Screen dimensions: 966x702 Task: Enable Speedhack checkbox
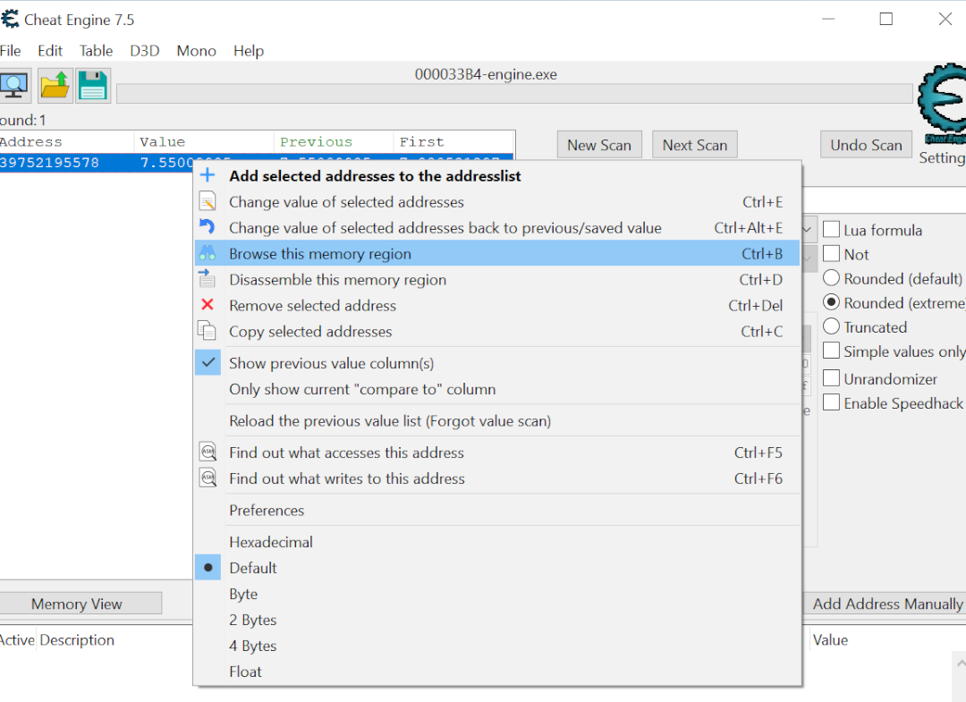click(x=831, y=402)
